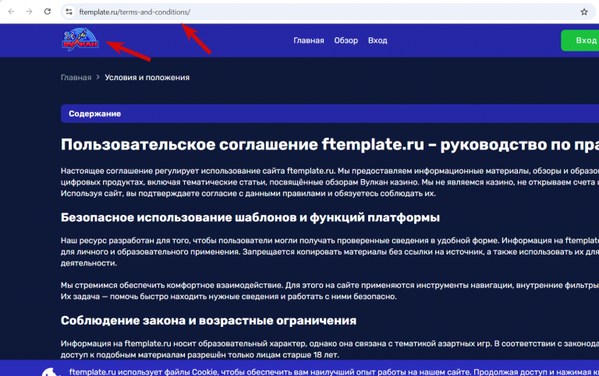Click the paragraph starting Информация на ftemplate.ru носит

pyautogui.click(x=330, y=350)
